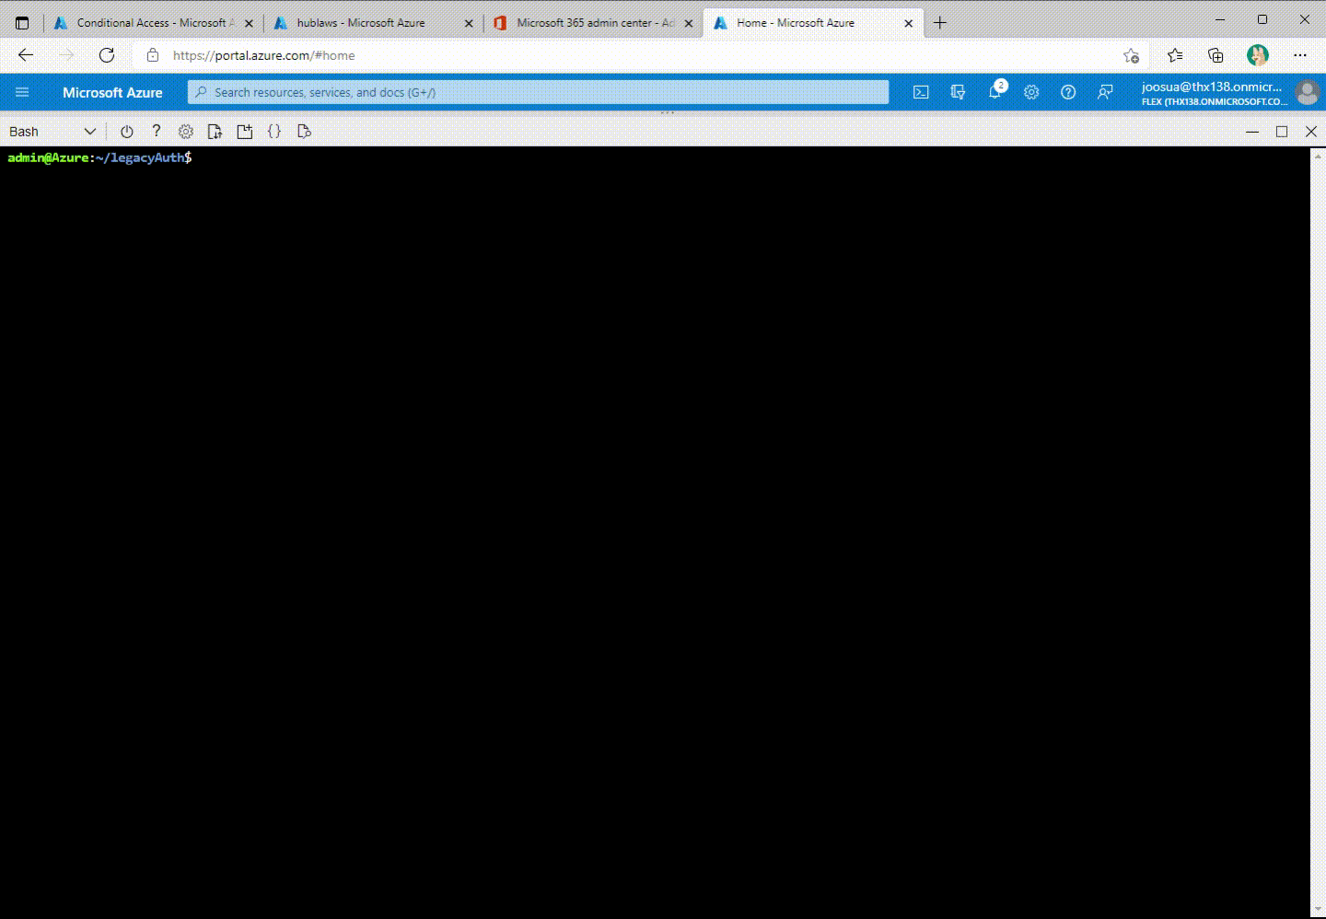The image size is (1326, 919).
Task: Open Cloud Shell from the top bar
Action: pyautogui.click(x=921, y=92)
